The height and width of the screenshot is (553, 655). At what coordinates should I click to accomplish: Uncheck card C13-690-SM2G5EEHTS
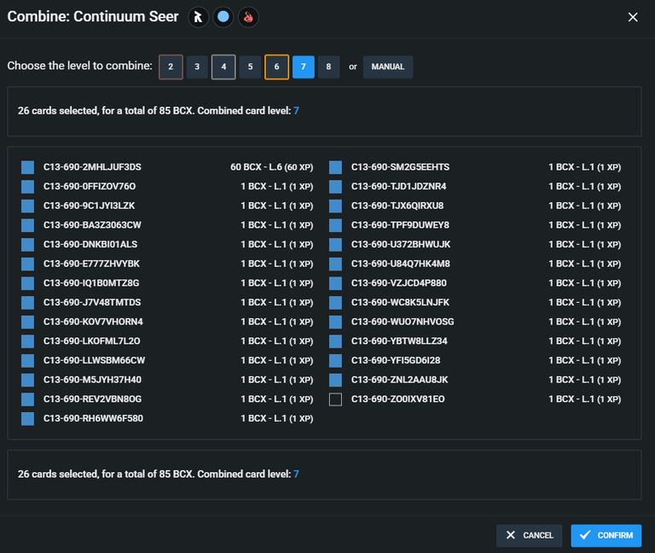click(335, 167)
